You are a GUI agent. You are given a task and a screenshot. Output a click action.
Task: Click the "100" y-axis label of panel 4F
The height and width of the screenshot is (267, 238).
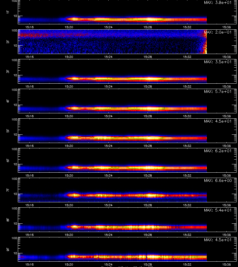pos(14,90)
